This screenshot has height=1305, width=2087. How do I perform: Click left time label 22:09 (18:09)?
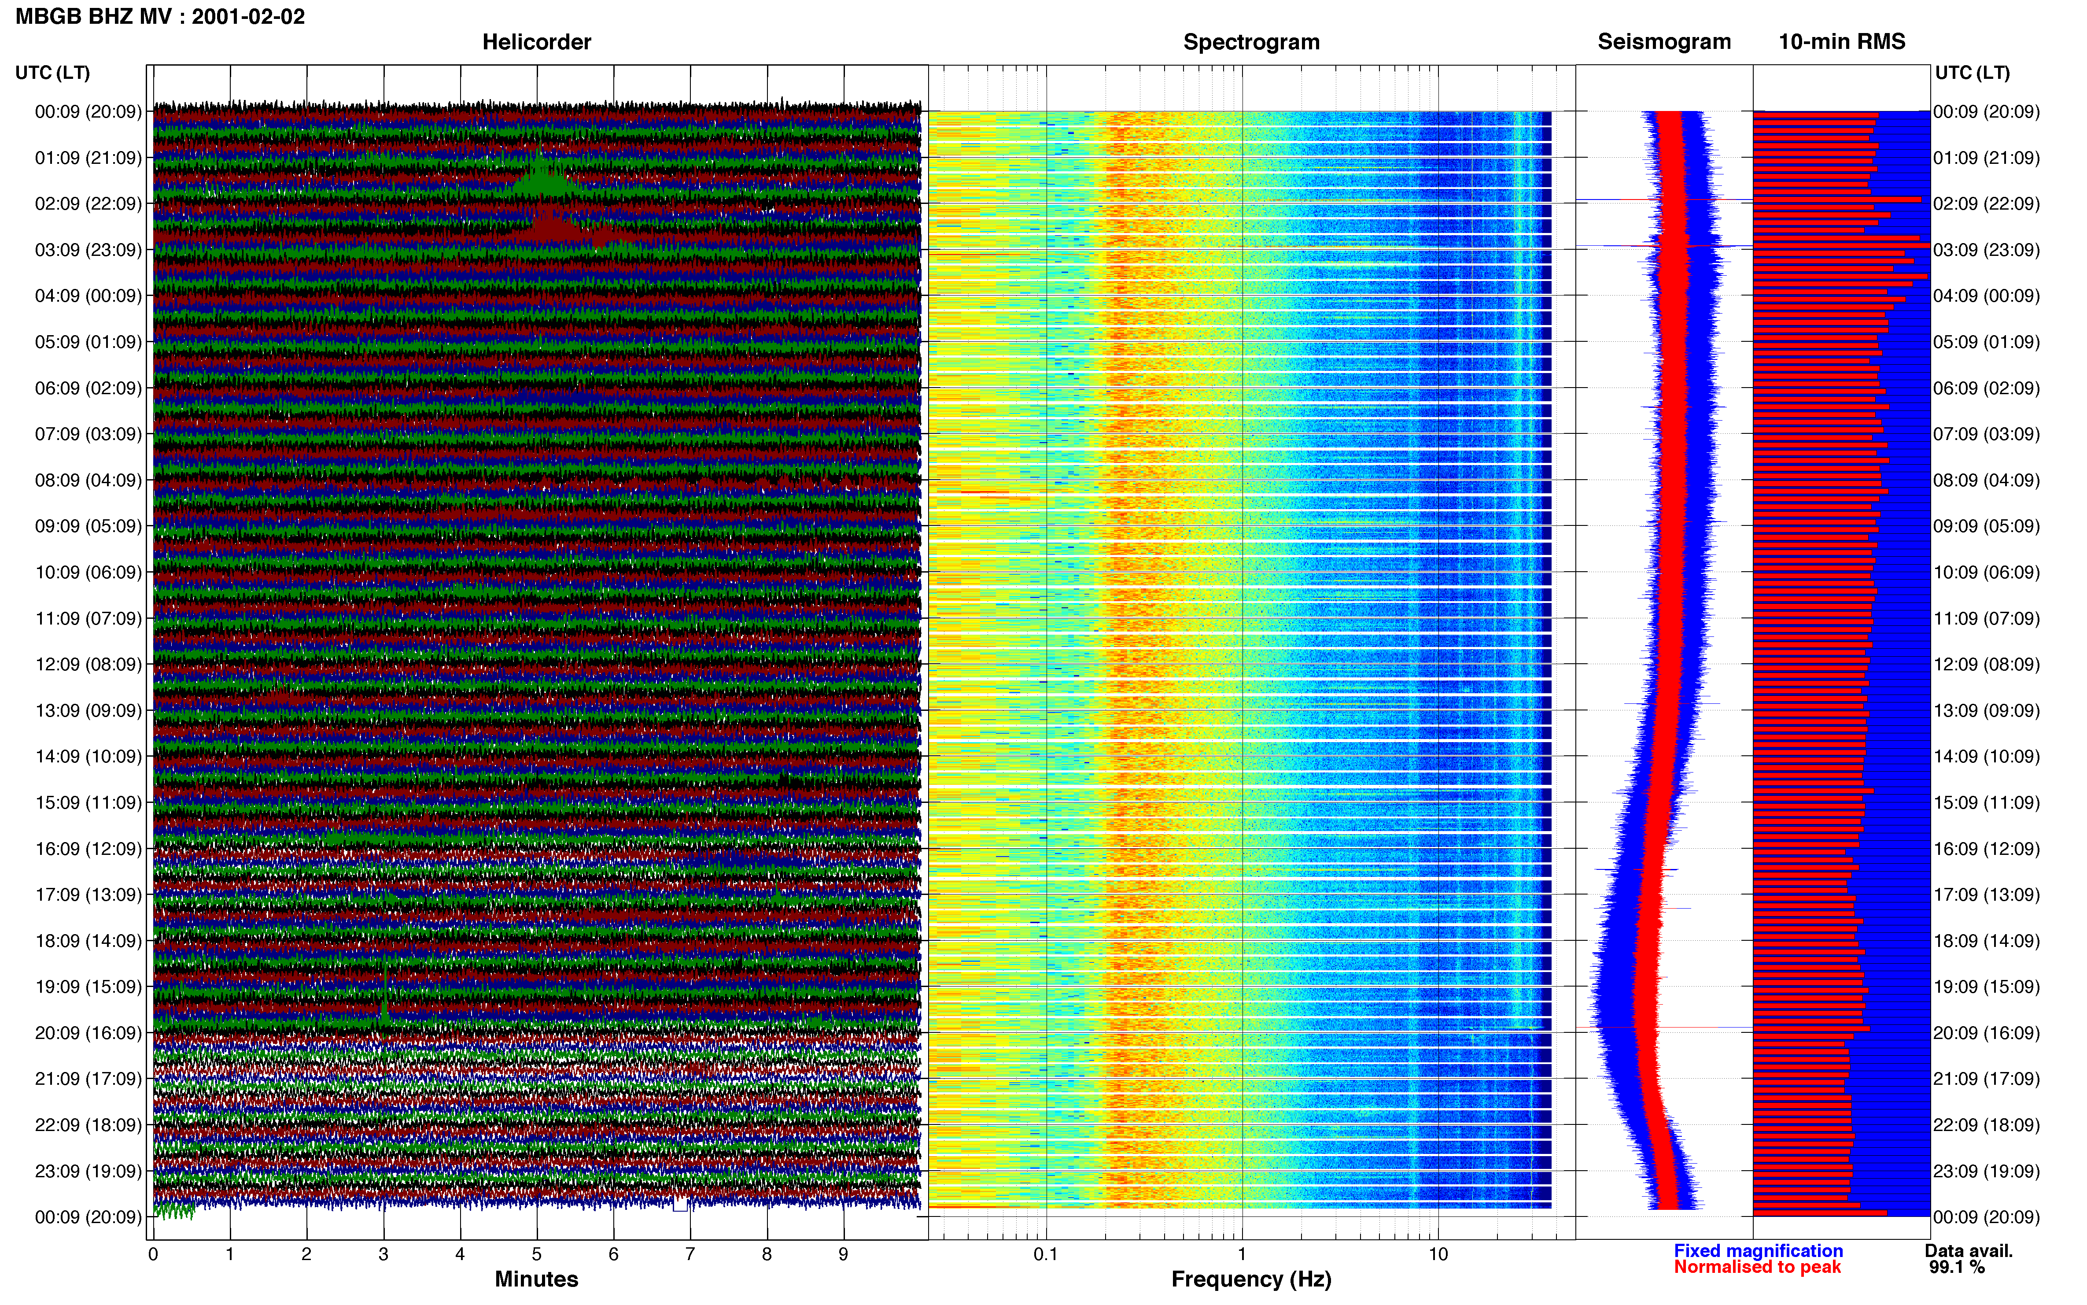point(88,1125)
